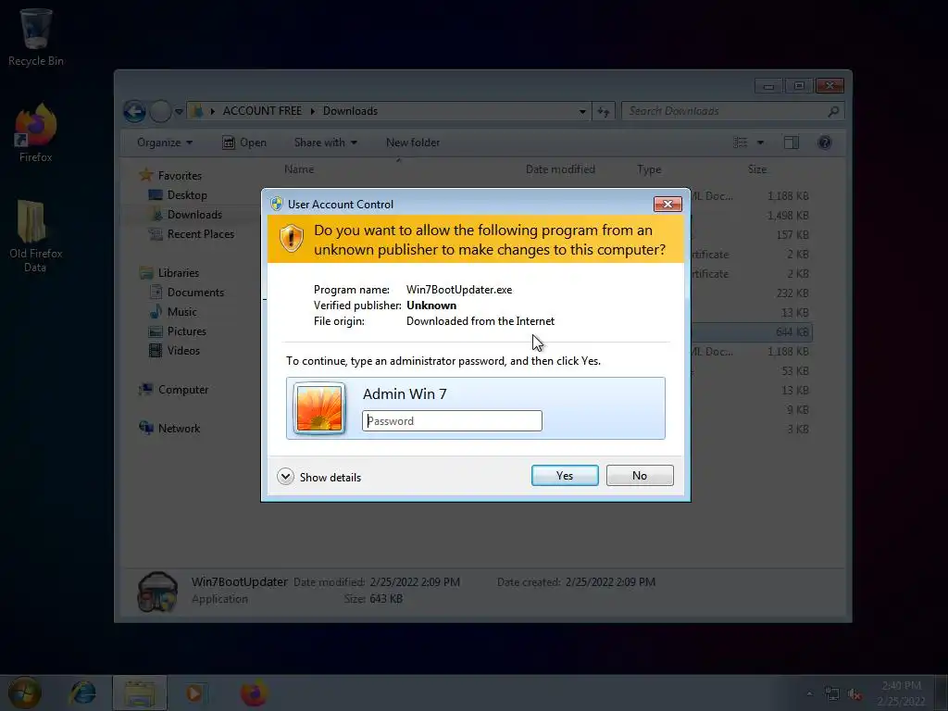The image size is (948, 711).
Task: Click Downloads breadcrumb in the address bar
Action: (x=350, y=111)
